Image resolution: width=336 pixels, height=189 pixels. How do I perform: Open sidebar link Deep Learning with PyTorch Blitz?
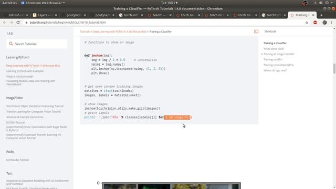[33, 66]
